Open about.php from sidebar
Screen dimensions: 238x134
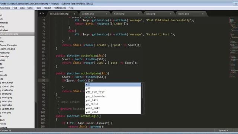click(7, 83)
